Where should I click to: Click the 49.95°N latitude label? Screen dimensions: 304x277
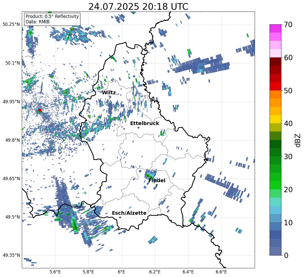11,101
